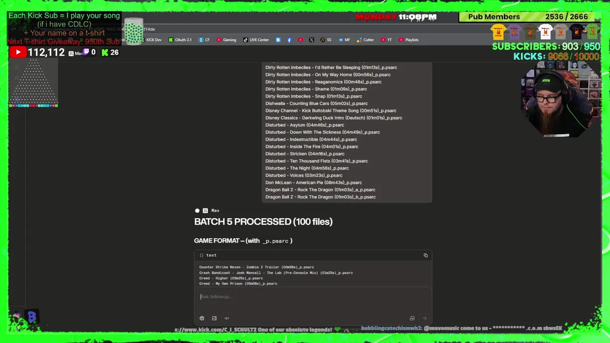This screenshot has height=343, width=610.
Task: Select 'Dragon Ball Z - Rock The Dragon (01m03s)_a' line
Action: 320,190
